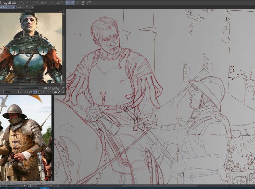Click the Show Selection Border icon
The image size is (255, 189).
(62, 3)
